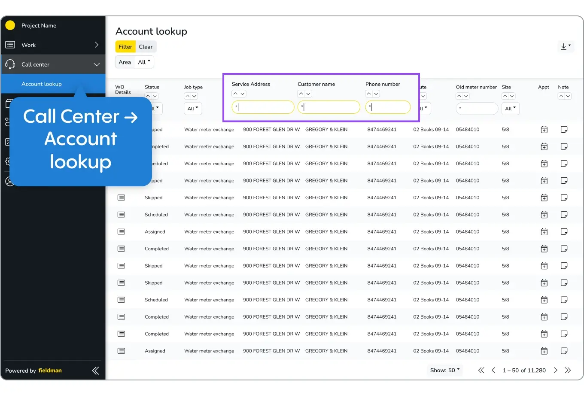This screenshot has height=395, width=584.
Task: Sort Old meter number descending
Action: coord(466,96)
